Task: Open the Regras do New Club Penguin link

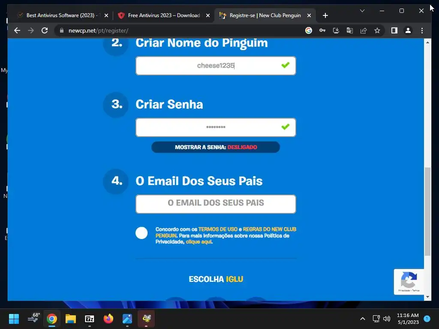Action: [x=269, y=229]
